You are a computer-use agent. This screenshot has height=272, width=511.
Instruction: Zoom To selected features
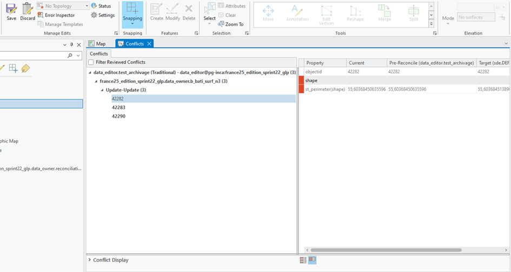(231, 24)
